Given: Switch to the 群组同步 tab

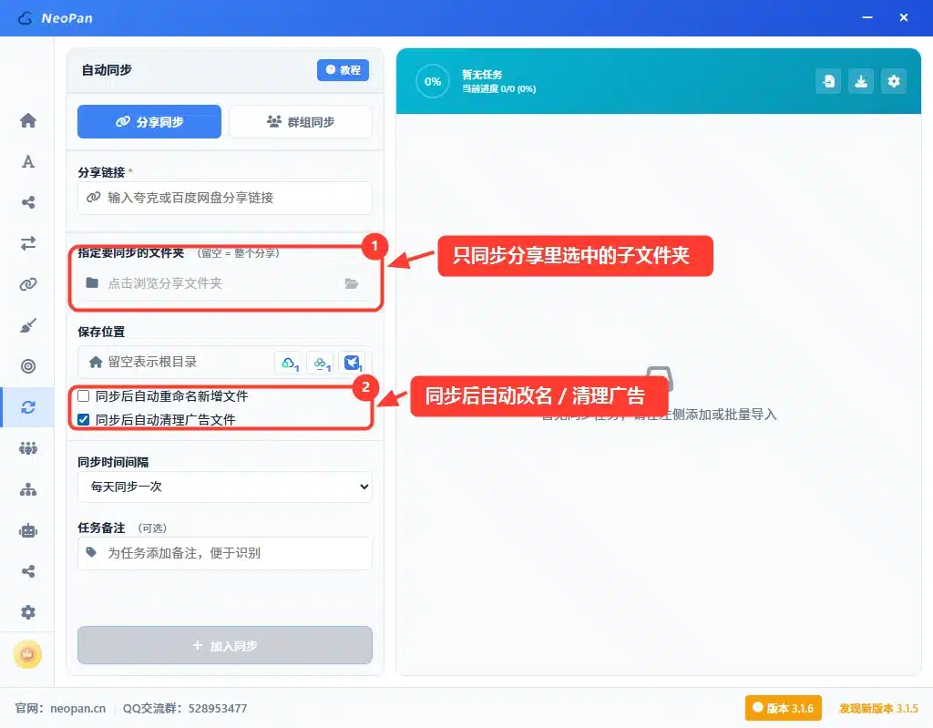Looking at the screenshot, I should (x=301, y=122).
